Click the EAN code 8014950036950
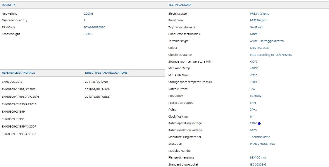329x167 pixels. pos(94,27)
